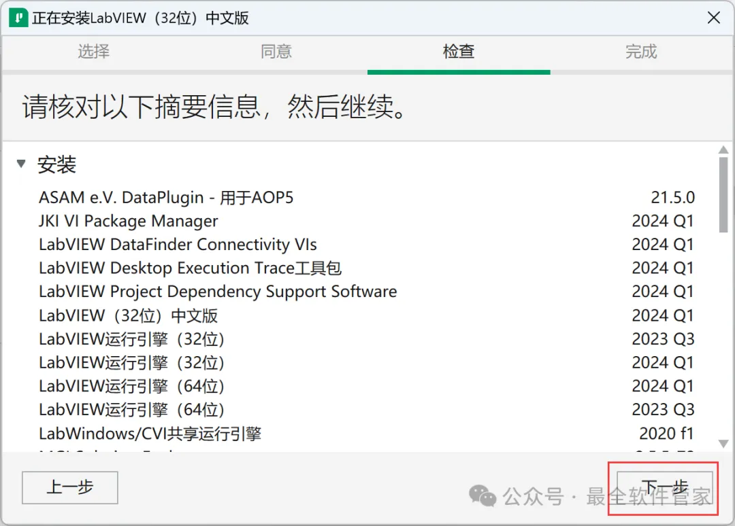
Task: Click the 上一步 back button
Action: (x=70, y=487)
